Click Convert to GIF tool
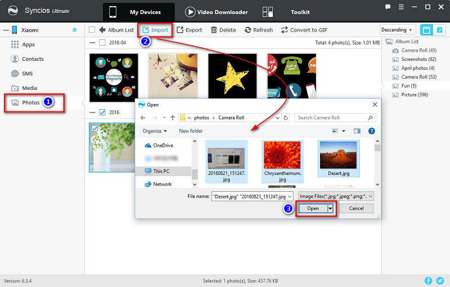Screen dimensions: 450x287 click(285, 30)
